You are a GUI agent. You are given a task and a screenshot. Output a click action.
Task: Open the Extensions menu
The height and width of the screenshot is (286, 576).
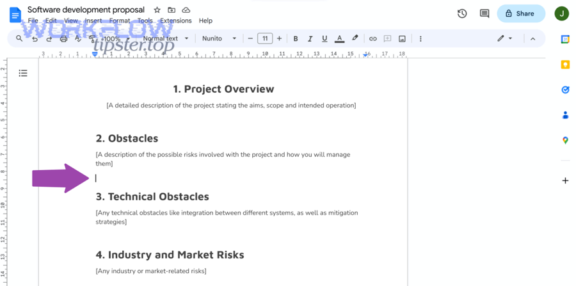pos(175,21)
